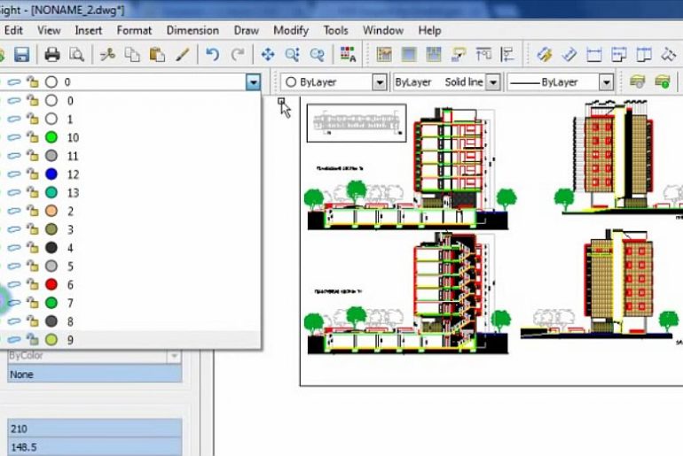Click the Paste clipboard icon
683x456 pixels.
coord(157,55)
